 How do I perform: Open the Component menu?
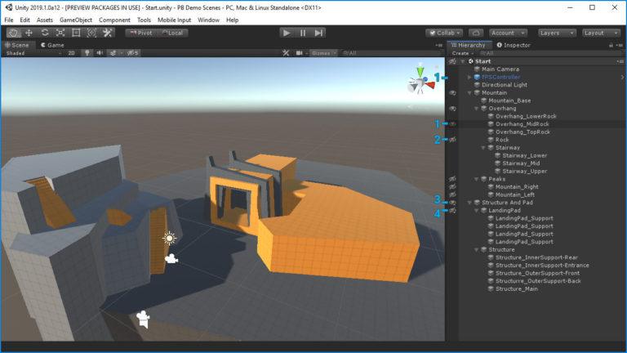[114, 20]
